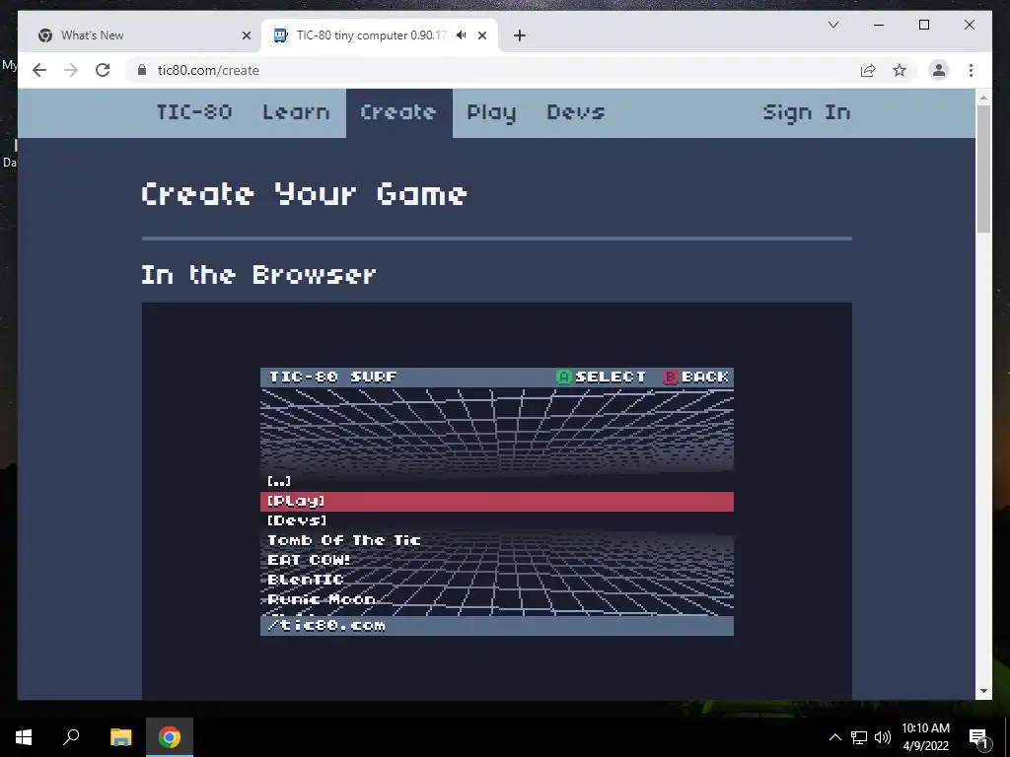1010x757 pixels.
Task: Open the volume tray icon
Action: tap(883, 737)
